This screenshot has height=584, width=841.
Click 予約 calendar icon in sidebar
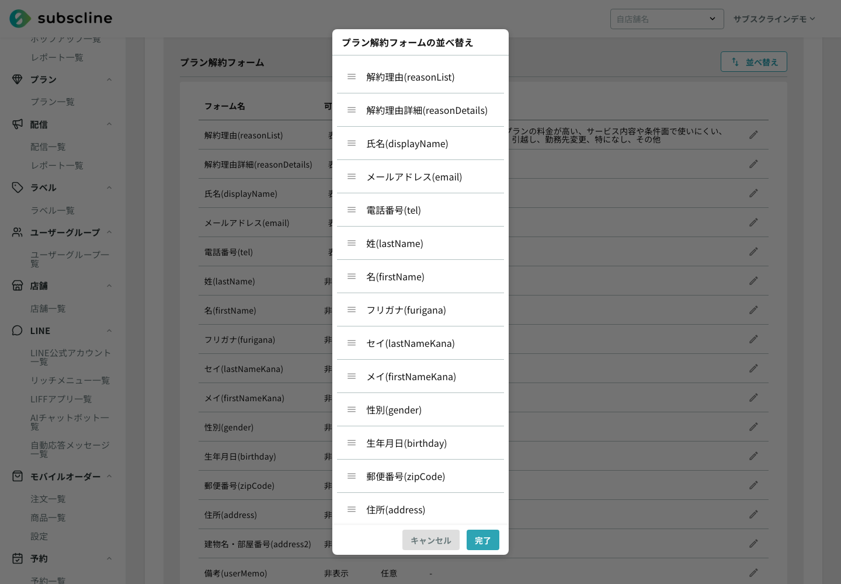coord(18,558)
